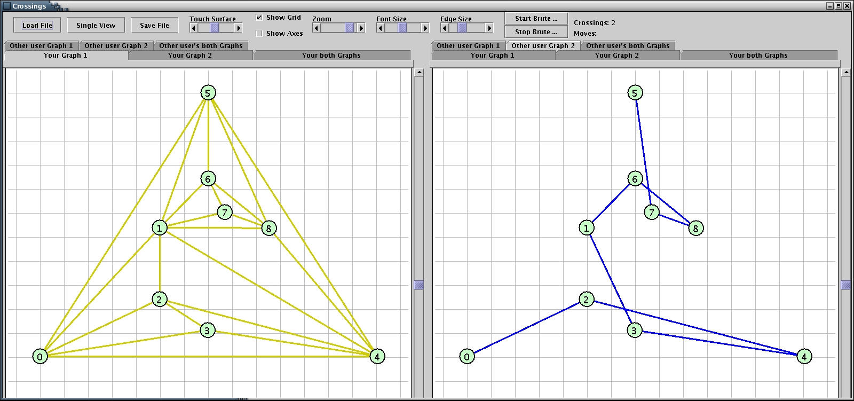Open left pane Other user Graph 2 tab
Image resolution: width=854 pixels, height=401 pixels.
pyautogui.click(x=116, y=45)
